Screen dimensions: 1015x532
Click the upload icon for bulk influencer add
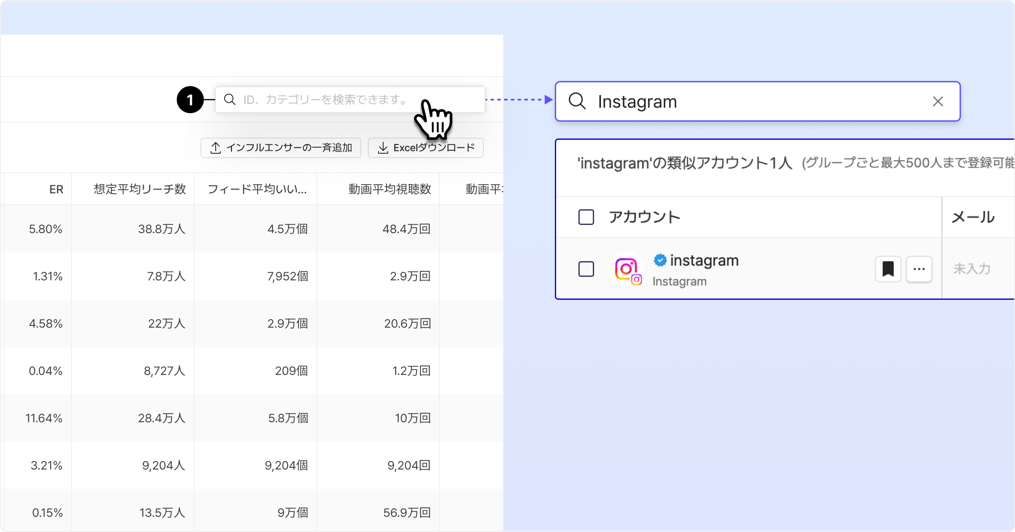click(216, 148)
